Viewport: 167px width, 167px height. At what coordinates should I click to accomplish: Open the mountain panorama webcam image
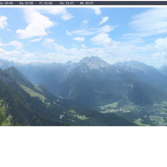pyautogui.click(x=83, y=67)
